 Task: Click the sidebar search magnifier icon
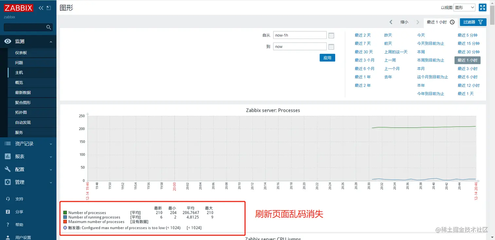48,27
